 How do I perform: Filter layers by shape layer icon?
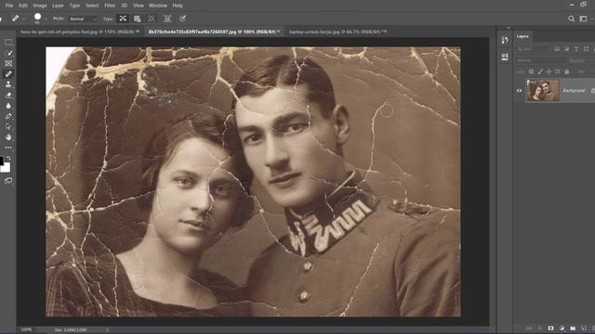(x=587, y=49)
